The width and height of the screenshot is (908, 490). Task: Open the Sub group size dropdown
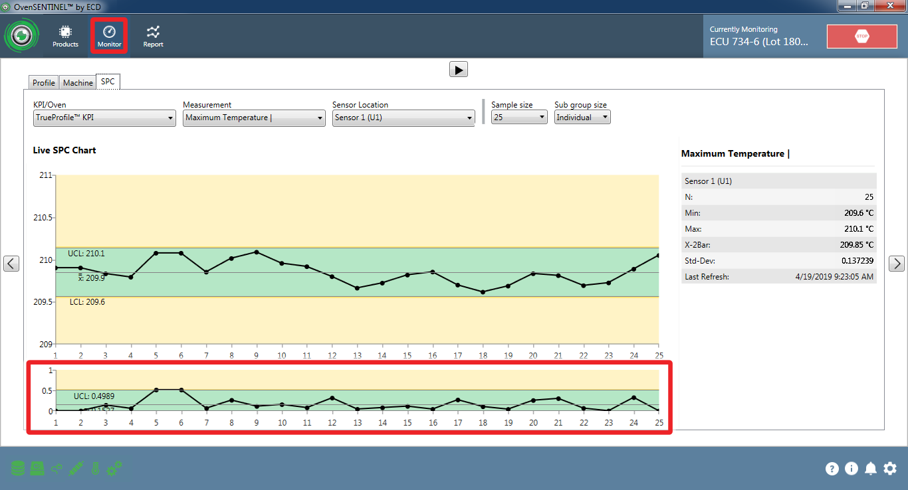tap(582, 118)
